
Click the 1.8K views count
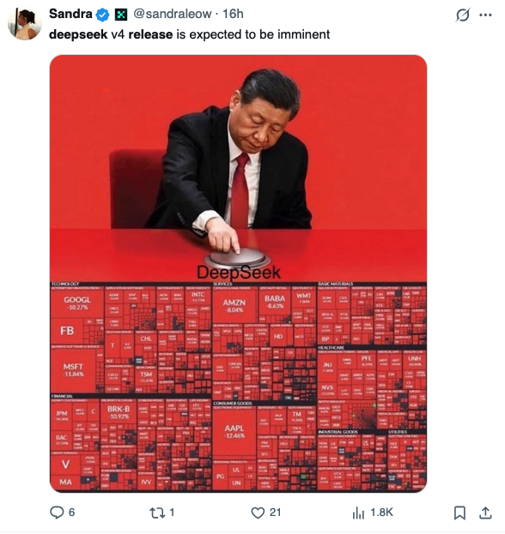tap(381, 513)
